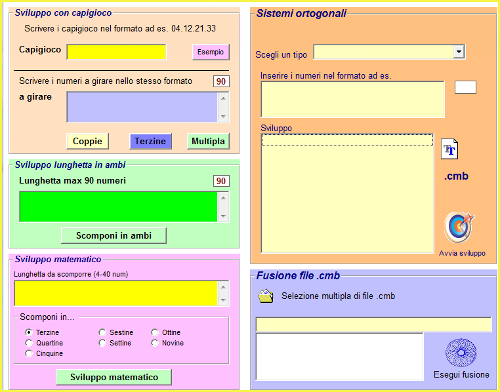Screen dimensions: 500x392
Task: Select the Sestine radio button
Action: click(102, 332)
